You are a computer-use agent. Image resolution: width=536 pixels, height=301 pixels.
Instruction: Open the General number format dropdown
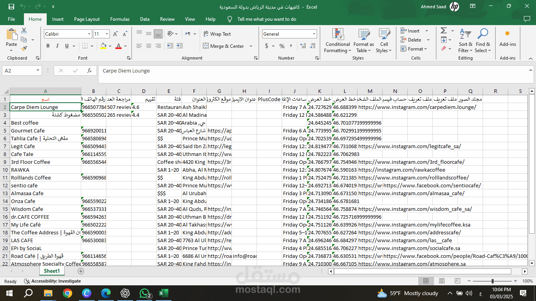(x=314, y=34)
